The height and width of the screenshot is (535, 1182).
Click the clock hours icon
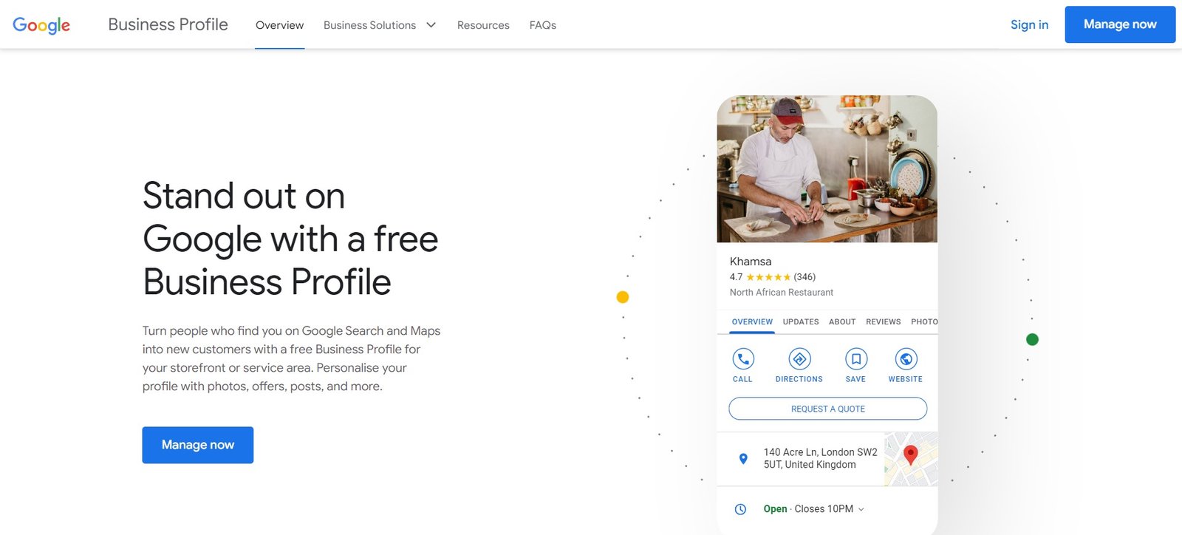tap(740, 509)
